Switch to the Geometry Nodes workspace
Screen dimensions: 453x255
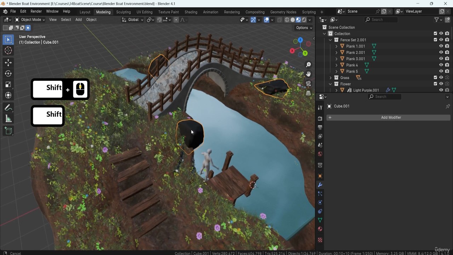pos(283,12)
